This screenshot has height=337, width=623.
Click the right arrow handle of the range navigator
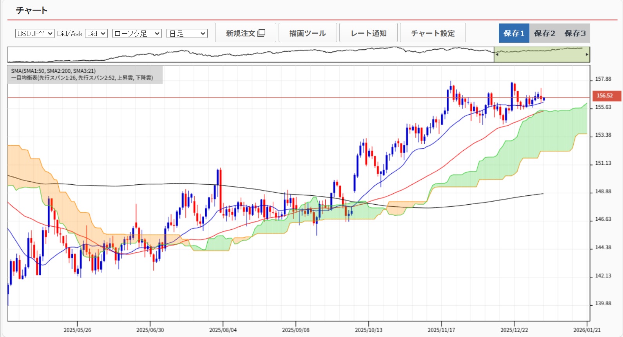587,54
